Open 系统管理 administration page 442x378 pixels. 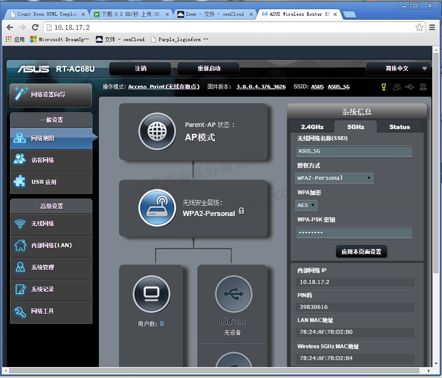coord(51,268)
